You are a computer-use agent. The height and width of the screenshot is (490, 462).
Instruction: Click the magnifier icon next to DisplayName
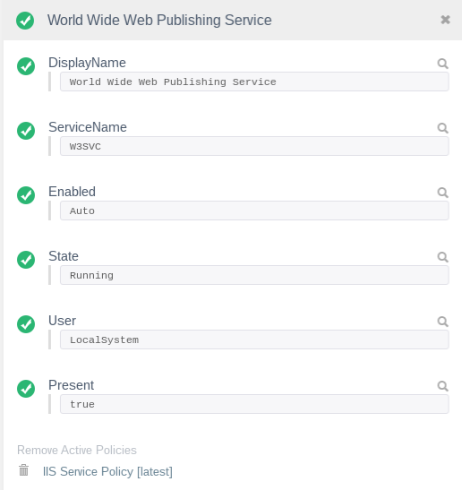(x=442, y=64)
